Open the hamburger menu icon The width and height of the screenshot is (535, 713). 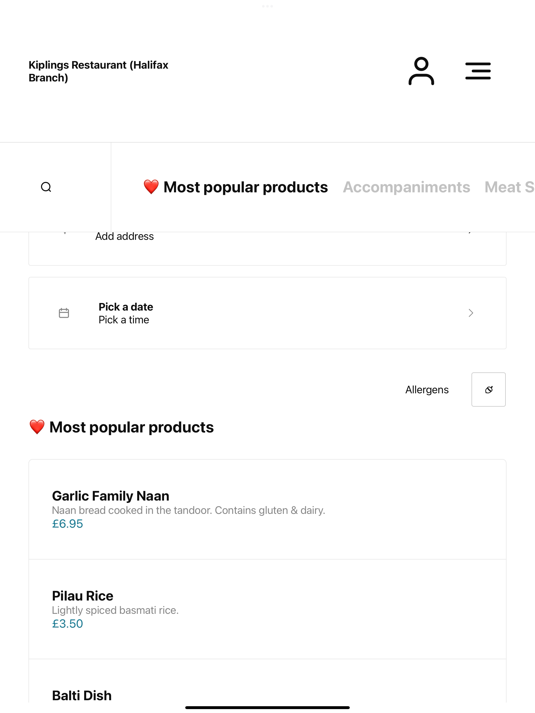(478, 71)
